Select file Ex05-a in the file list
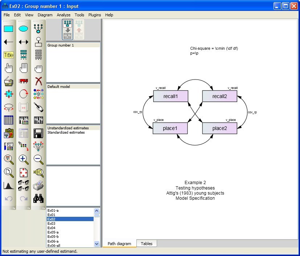This screenshot has width=300, height=256. tap(53, 232)
